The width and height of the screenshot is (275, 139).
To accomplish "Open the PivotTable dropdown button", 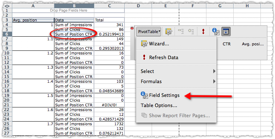I will [x=148, y=32].
